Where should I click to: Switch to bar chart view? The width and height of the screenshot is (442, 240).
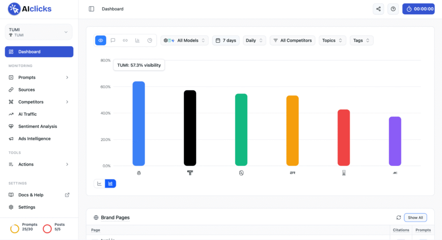click(x=110, y=184)
